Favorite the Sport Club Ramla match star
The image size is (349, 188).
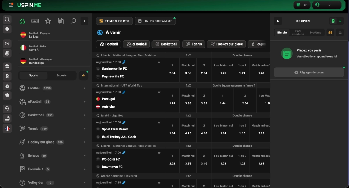pos(159,122)
